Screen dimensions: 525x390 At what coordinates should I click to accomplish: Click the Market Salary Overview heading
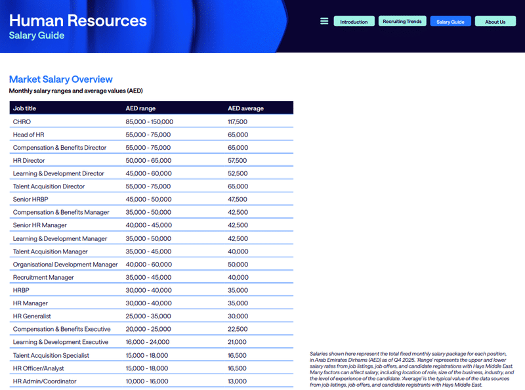(61, 79)
